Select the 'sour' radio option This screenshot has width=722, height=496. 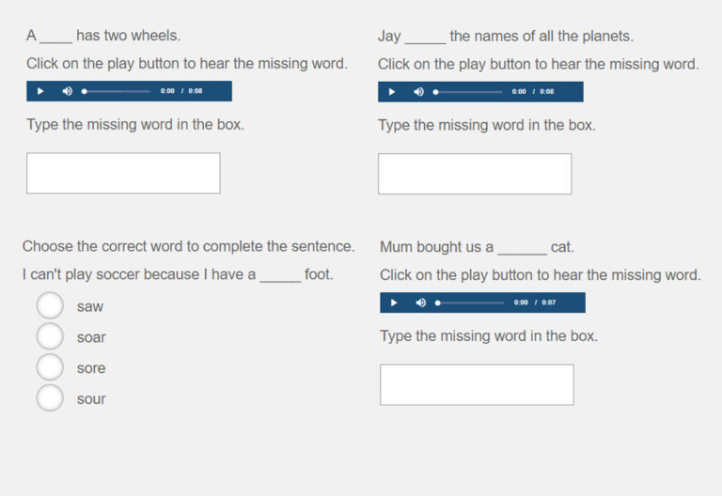tap(50, 398)
